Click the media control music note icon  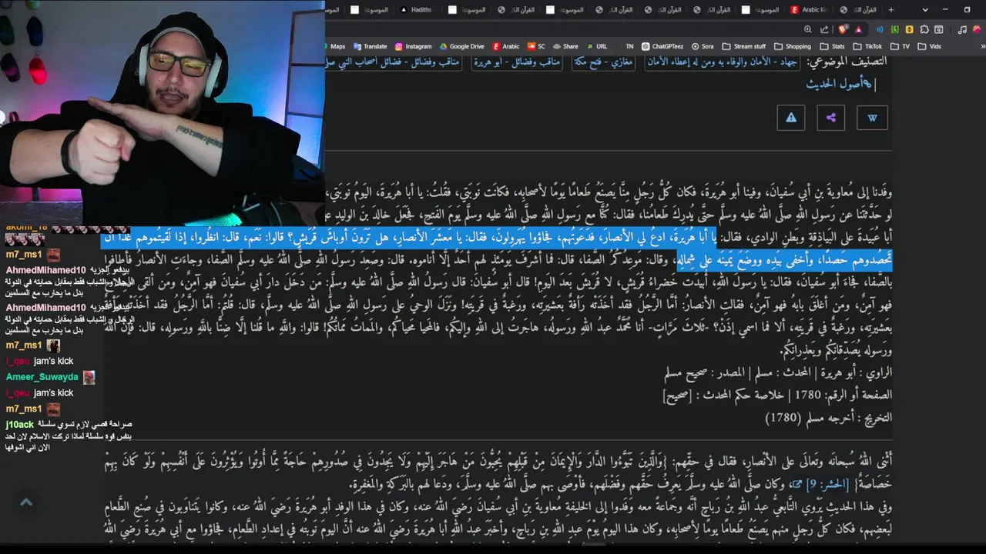(x=962, y=29)
